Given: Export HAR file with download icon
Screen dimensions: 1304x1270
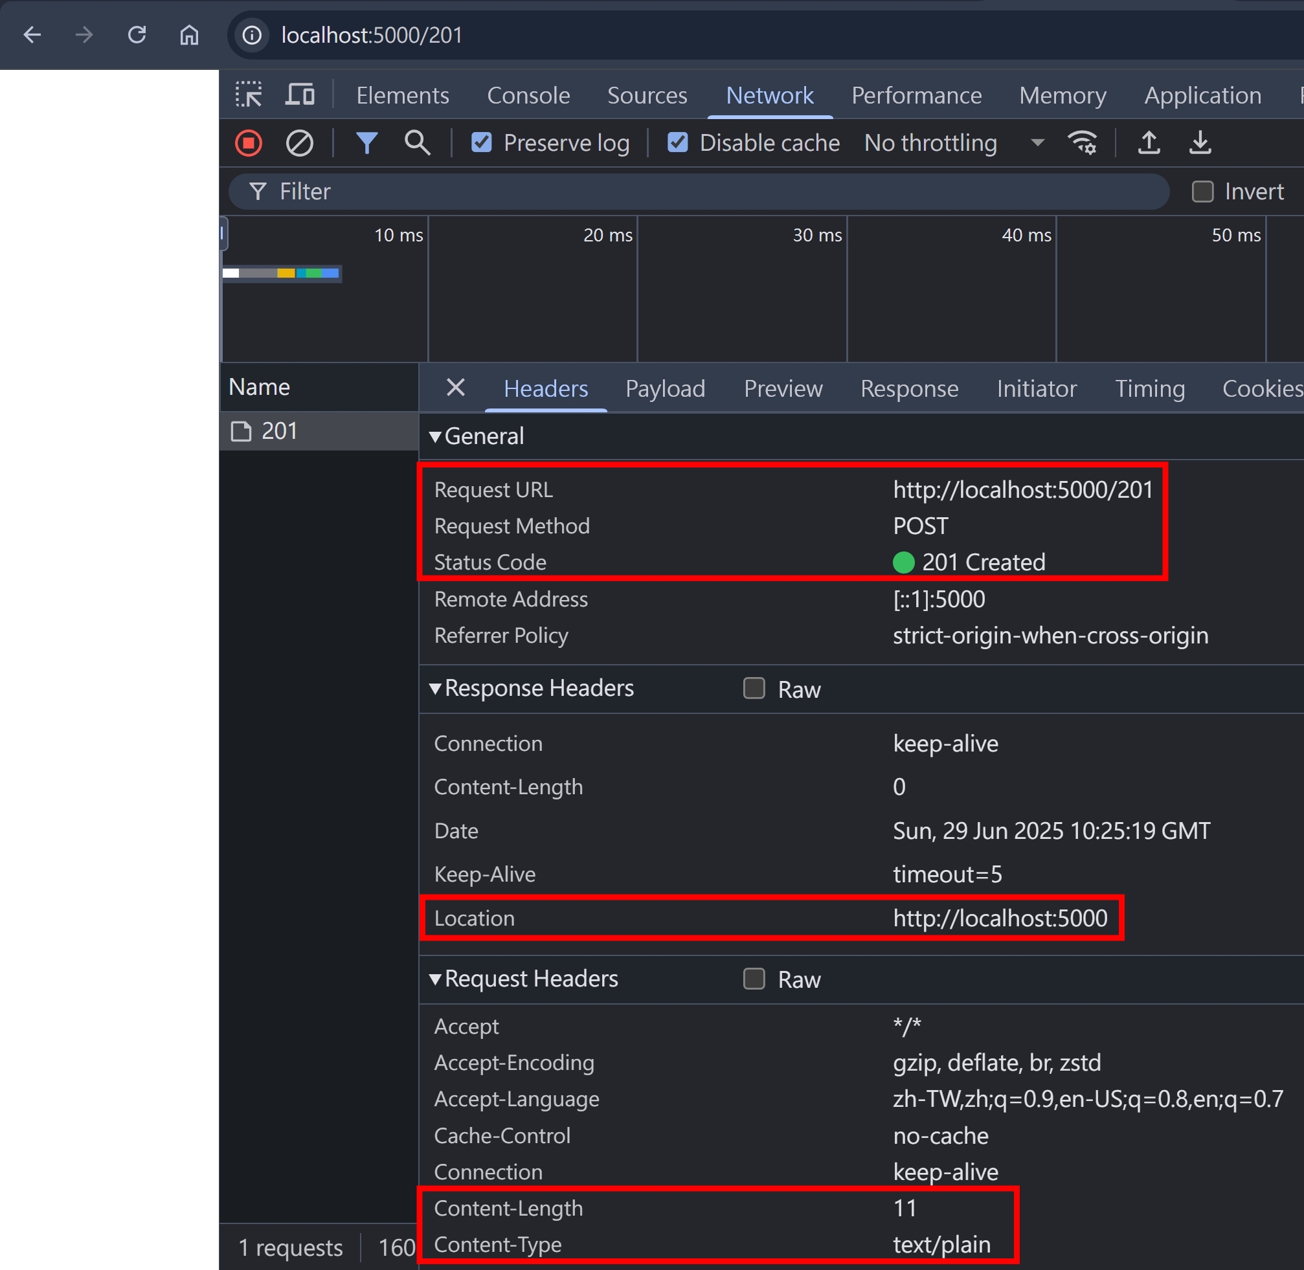Looking at the screenshot, I should [x=1200, y=143].
